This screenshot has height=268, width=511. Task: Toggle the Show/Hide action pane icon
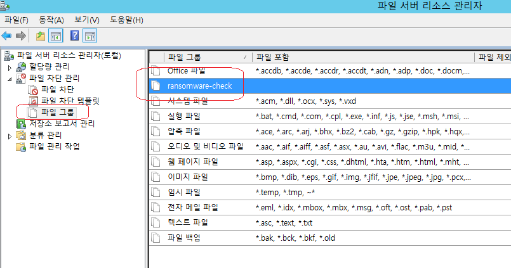tap(90, 35)
